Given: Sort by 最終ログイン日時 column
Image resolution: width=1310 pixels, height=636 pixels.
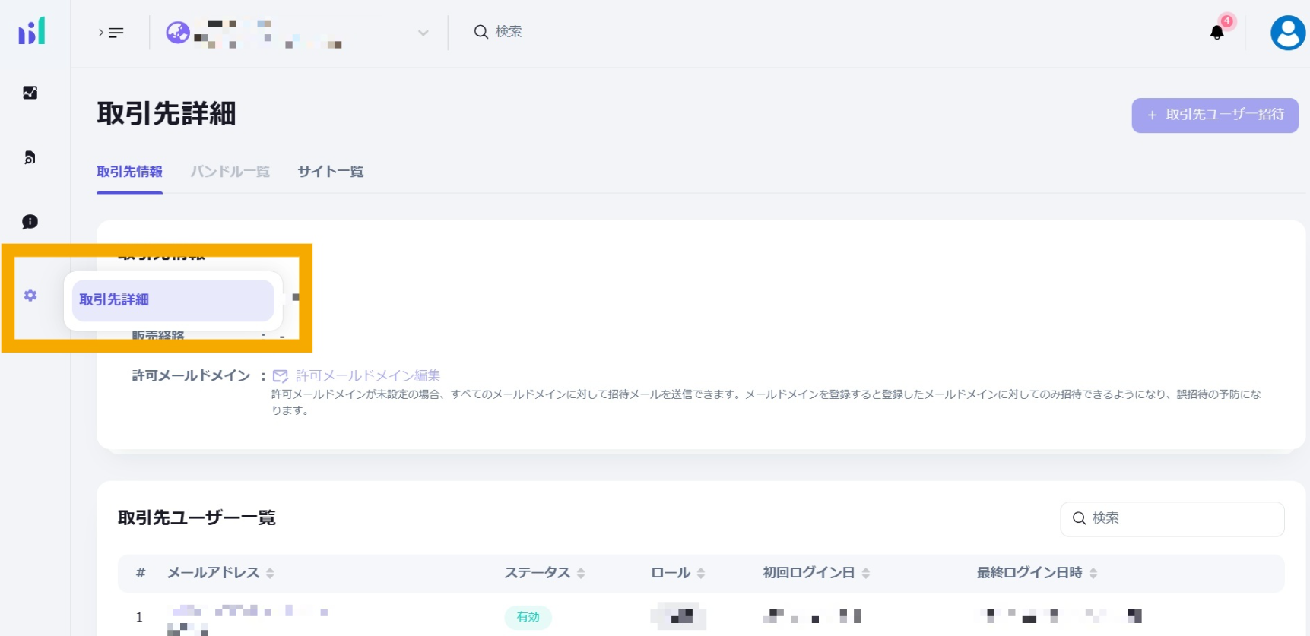Looking at the screenshot, I should 1093,573.
